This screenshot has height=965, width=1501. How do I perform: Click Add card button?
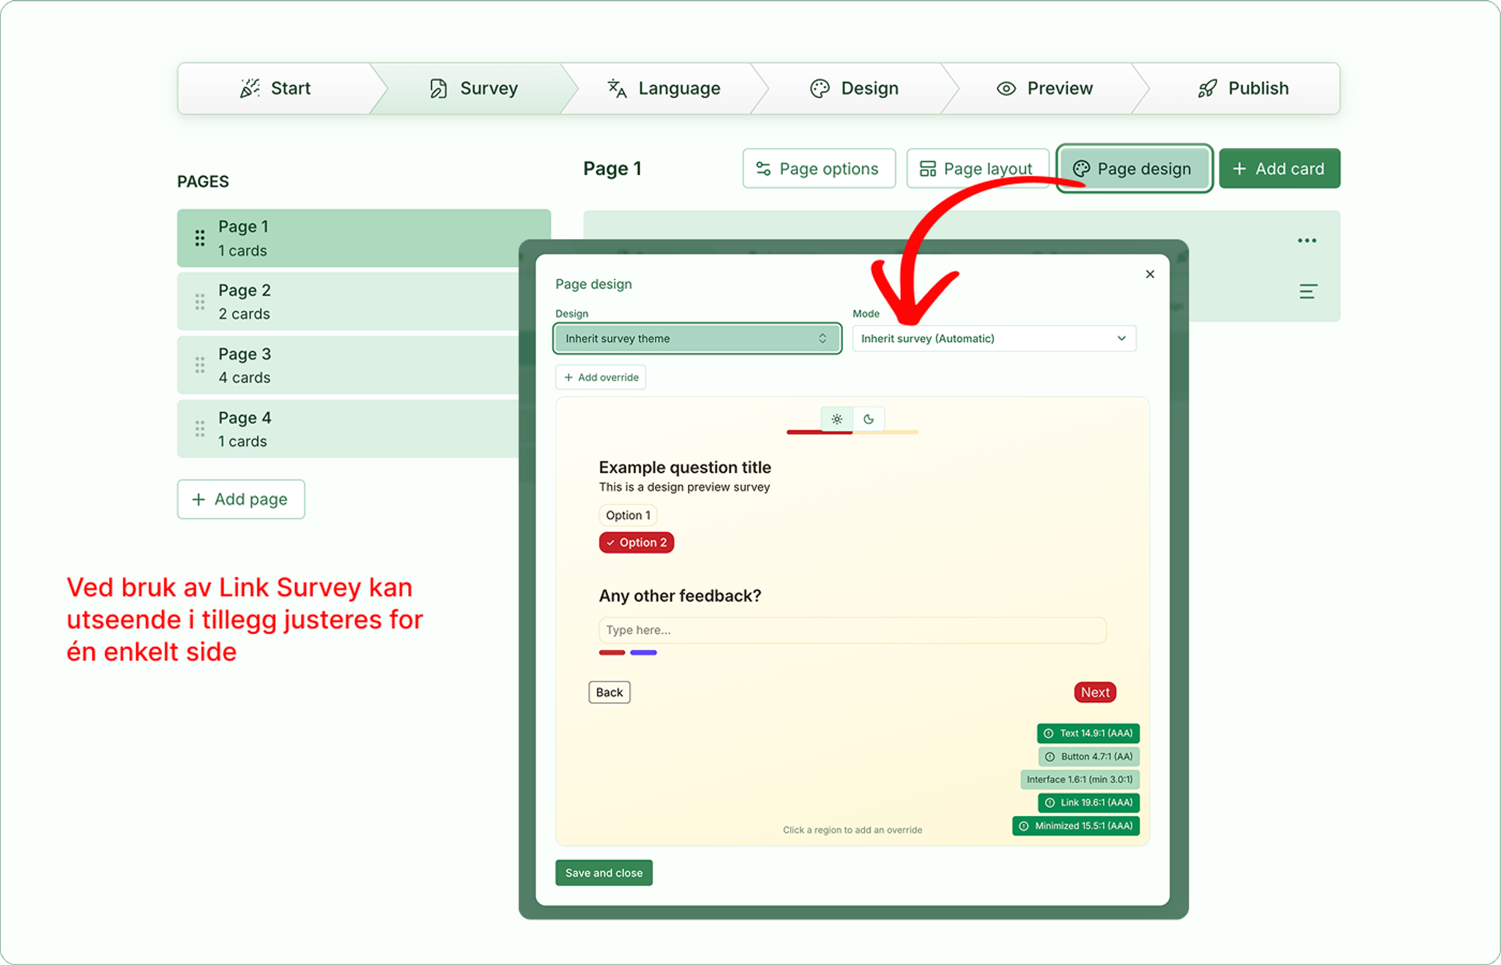[1279, 168]
